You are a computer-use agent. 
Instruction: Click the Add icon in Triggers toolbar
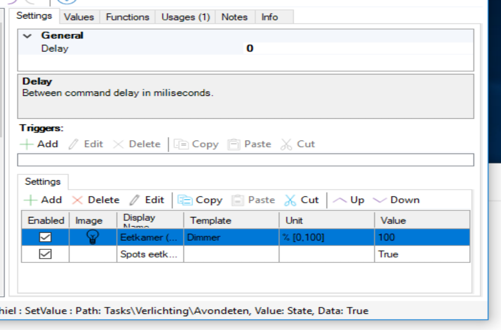[x=27, y=144]
